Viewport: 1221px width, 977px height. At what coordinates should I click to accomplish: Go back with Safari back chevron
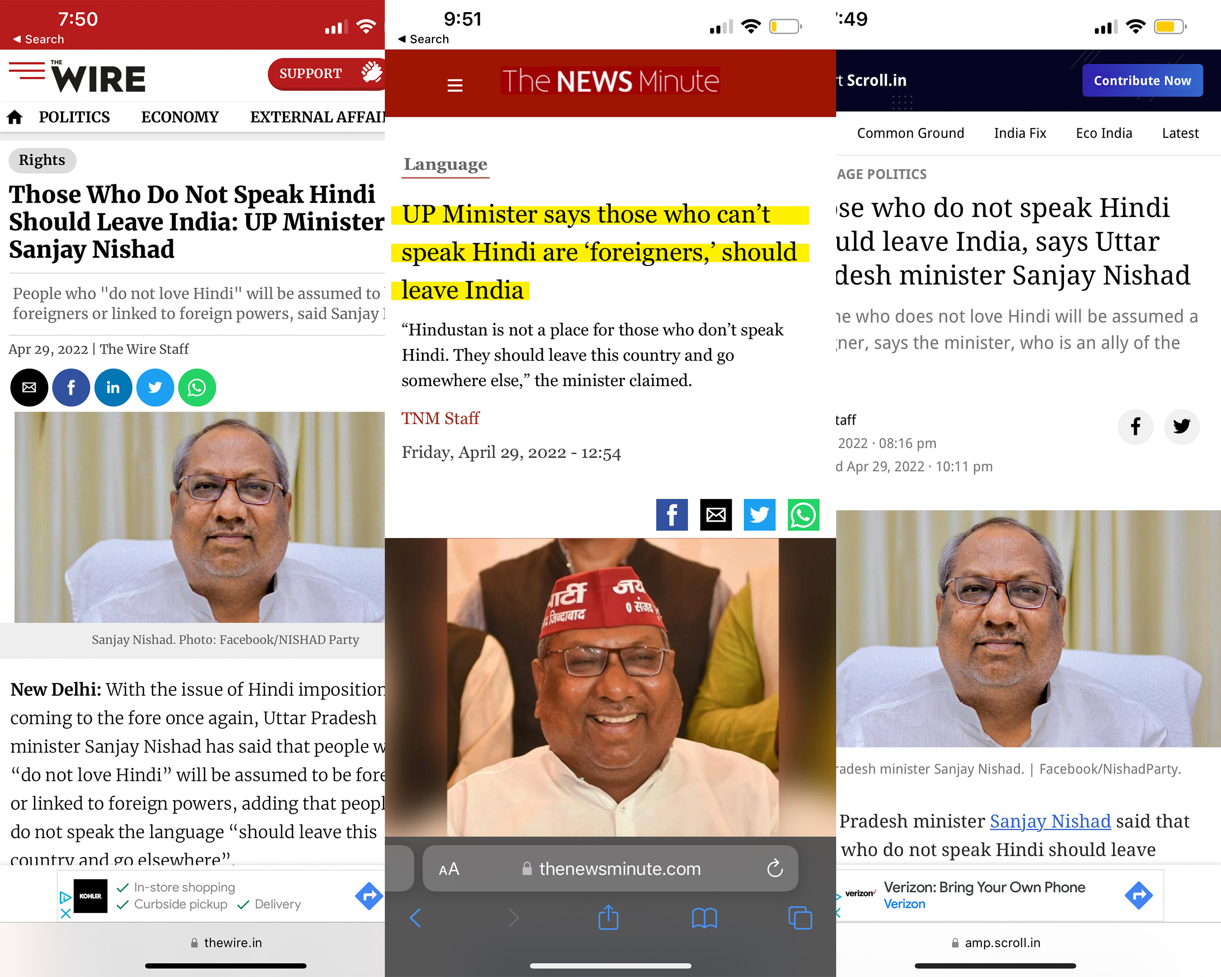415,918
